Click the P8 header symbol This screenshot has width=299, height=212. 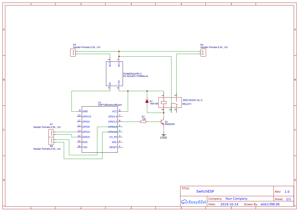click(x=51, y=141)
